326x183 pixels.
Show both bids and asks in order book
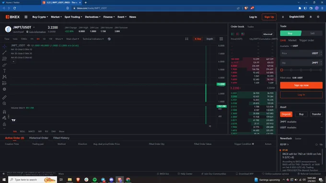coord(233,34)
